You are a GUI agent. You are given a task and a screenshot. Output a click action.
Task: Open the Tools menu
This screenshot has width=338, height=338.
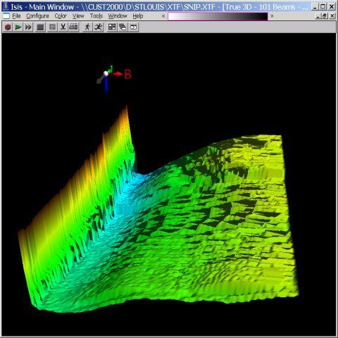[96, 16]
